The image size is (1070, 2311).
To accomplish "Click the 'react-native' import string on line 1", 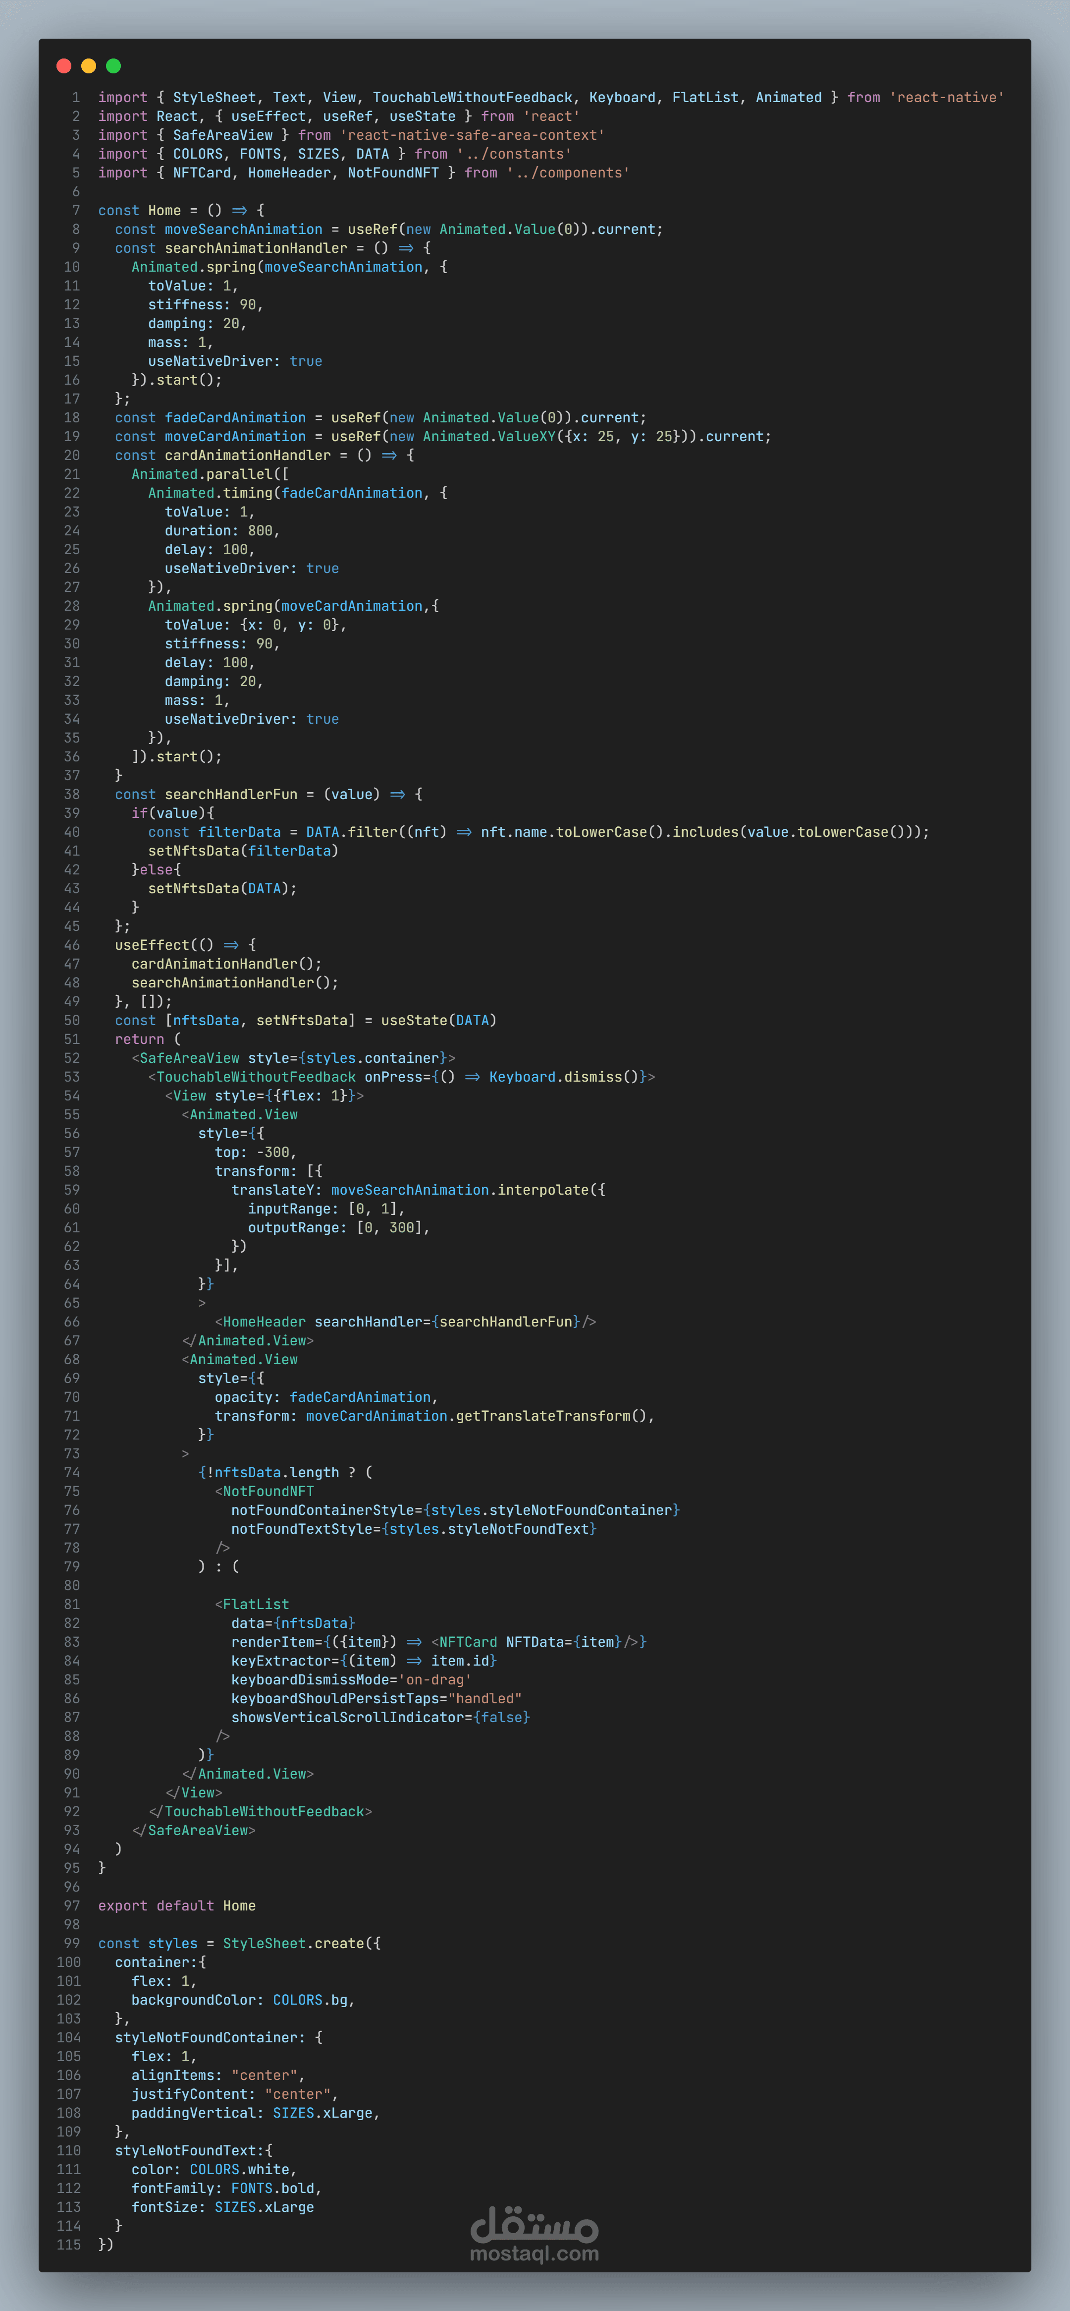I will pos(946,98).
